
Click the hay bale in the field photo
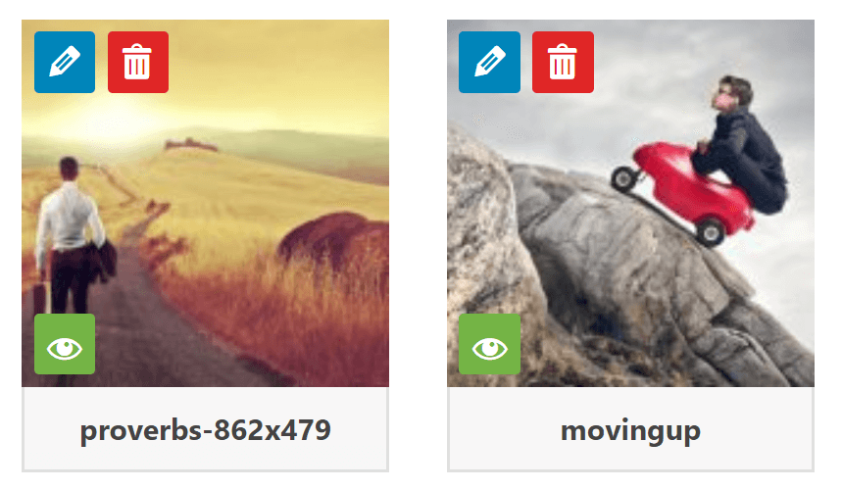pyautogui.click(x=335, y=241)
